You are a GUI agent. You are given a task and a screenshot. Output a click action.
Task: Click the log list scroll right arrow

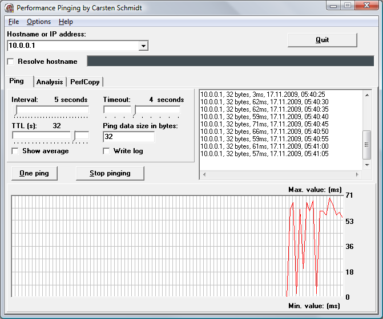(x=357, y=174)
